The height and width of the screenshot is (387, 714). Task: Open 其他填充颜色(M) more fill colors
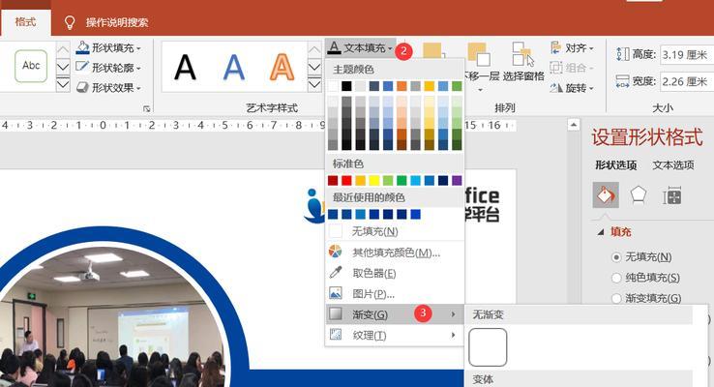click(395, 253)
